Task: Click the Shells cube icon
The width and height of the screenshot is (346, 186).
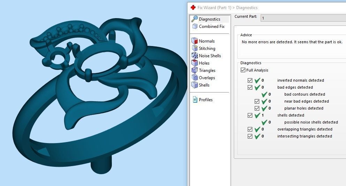Action: [195, 85]
